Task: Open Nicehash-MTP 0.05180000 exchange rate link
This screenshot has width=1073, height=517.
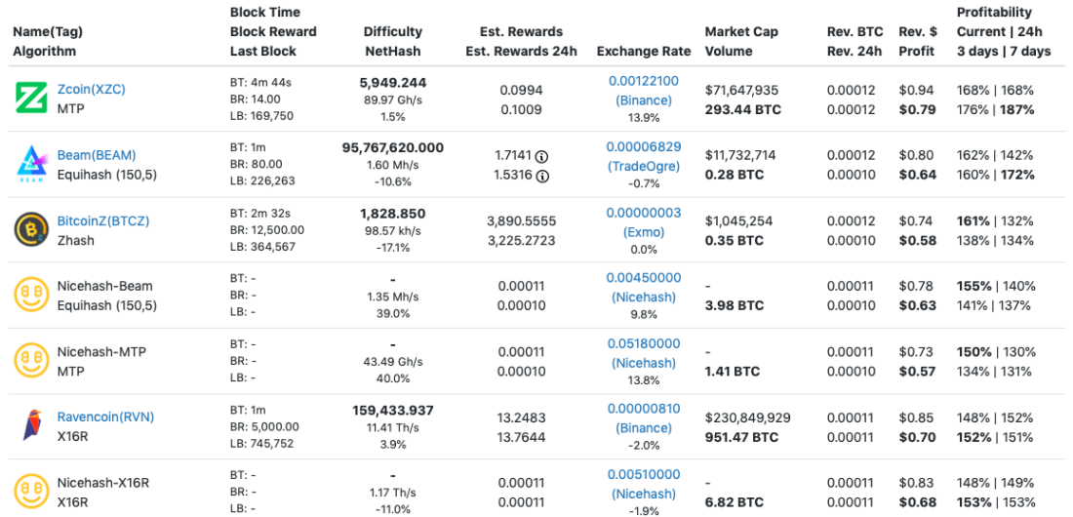Action: 644,342
